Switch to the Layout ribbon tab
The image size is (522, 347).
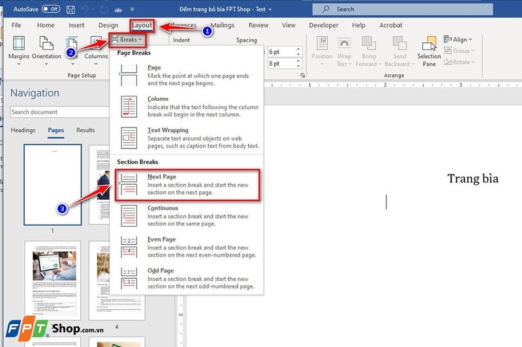point(142,25)
